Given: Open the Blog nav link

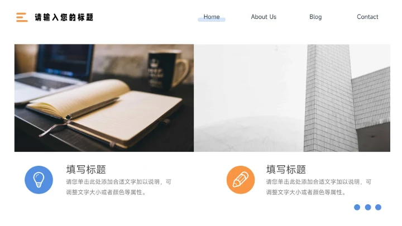Looking at the screenshot, I should [315, 17].
